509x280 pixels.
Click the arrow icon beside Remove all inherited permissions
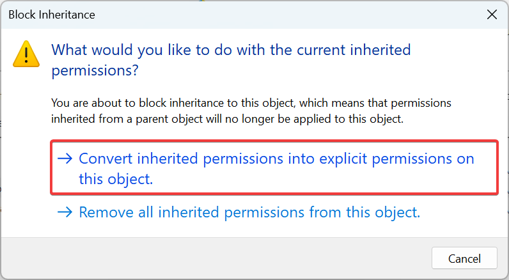coord(65,212)
